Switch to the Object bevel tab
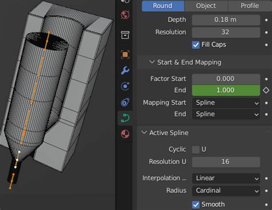272x210 pixels. pos(206,6)
